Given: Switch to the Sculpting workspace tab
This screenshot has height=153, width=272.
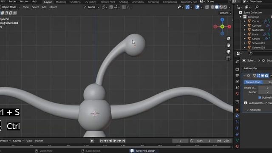Looking at the screenshot, I should pyautogui.click(x=75, y=2).
